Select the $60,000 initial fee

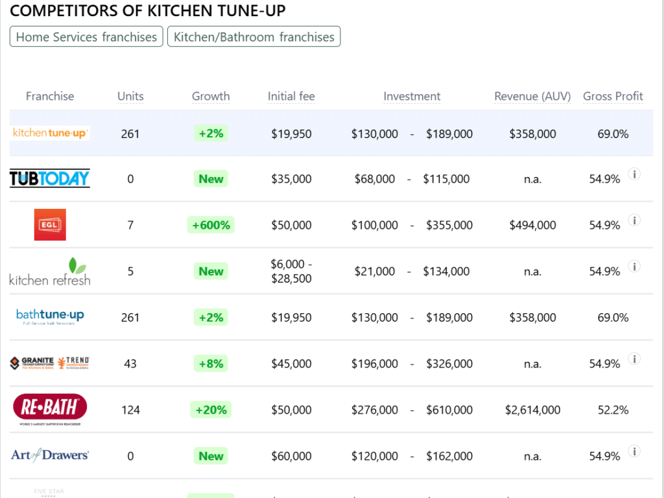(291, 456)
